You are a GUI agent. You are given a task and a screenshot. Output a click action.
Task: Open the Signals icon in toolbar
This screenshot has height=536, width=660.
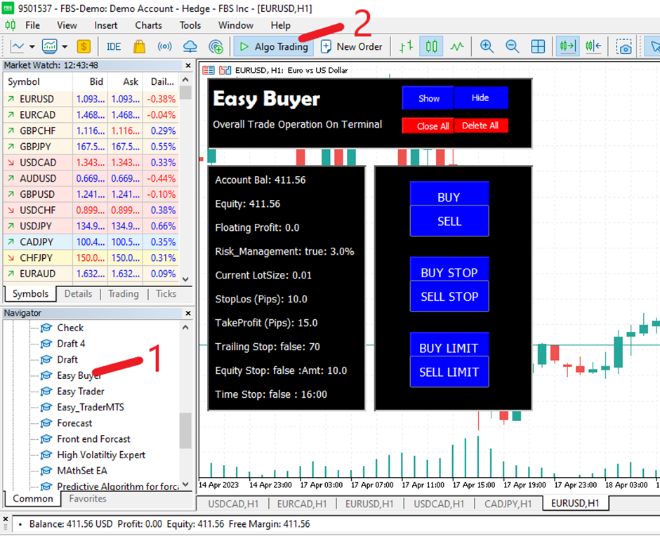click(x=164, y=47)
